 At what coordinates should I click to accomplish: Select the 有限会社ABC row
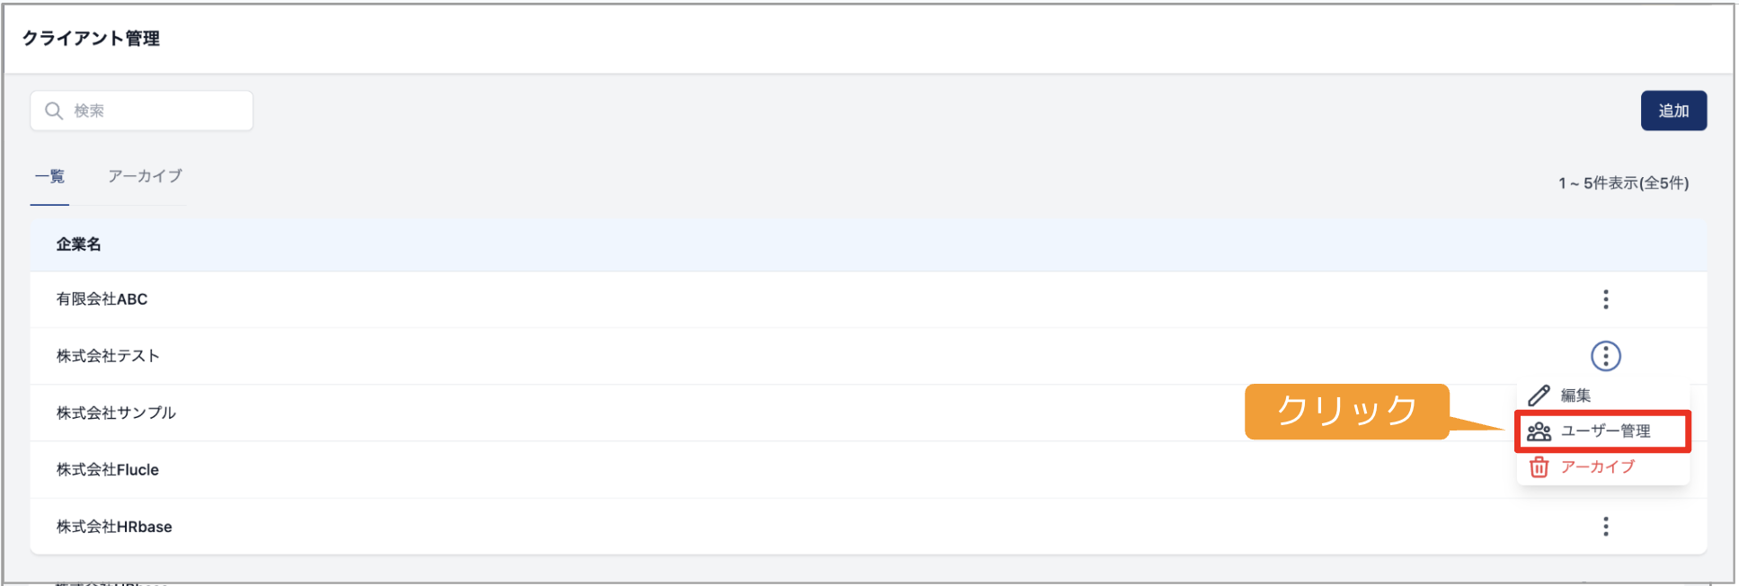(x=868, y=299)
